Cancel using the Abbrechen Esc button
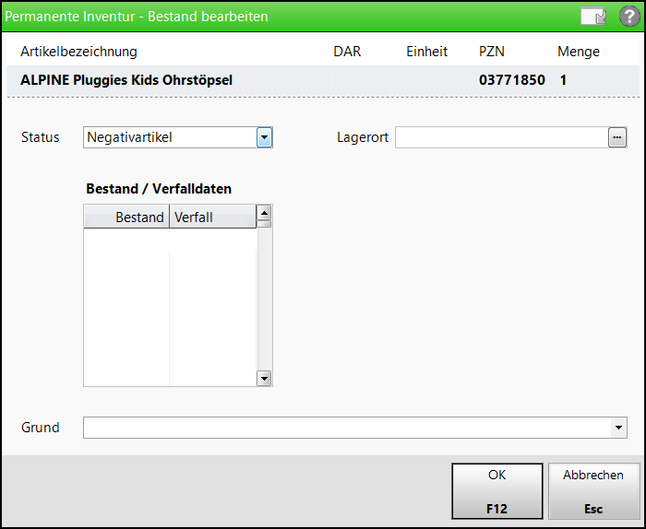The width and height of the screenshot is (646, 529). 593,491
